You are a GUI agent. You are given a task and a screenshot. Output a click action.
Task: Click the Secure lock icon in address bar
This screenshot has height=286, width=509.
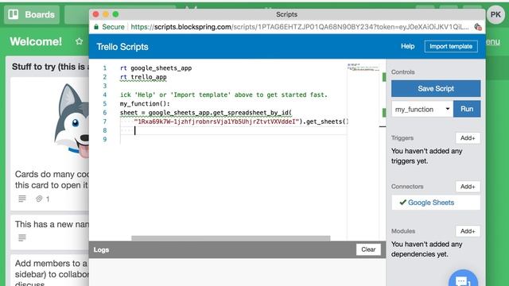(96, 27)
